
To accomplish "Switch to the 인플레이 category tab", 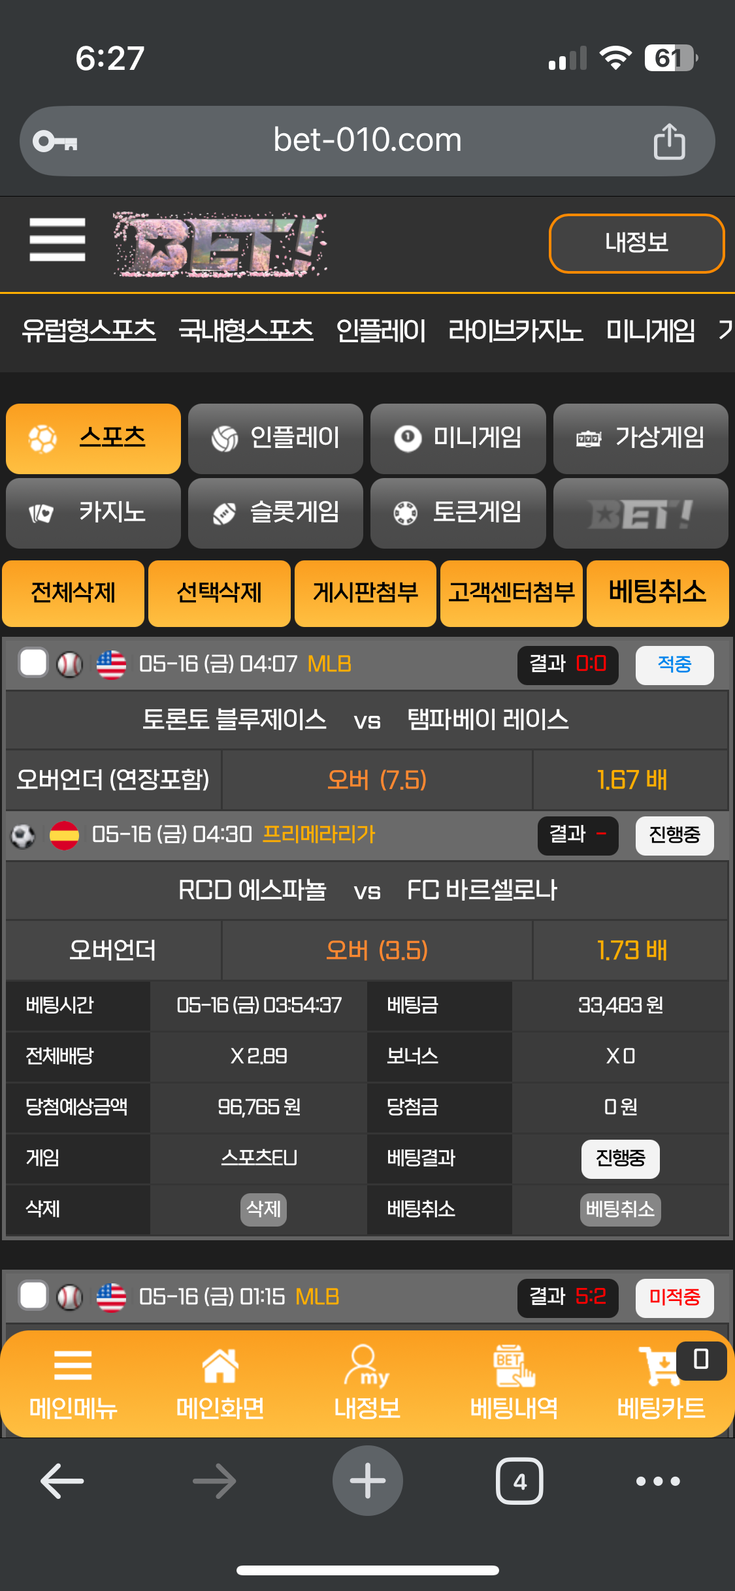I will click(276, 438).
